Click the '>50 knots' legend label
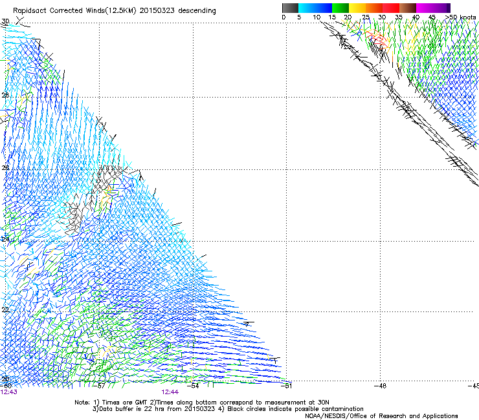Image resolution: width=479 pixels, height=420 pixels. coord(460,17)
